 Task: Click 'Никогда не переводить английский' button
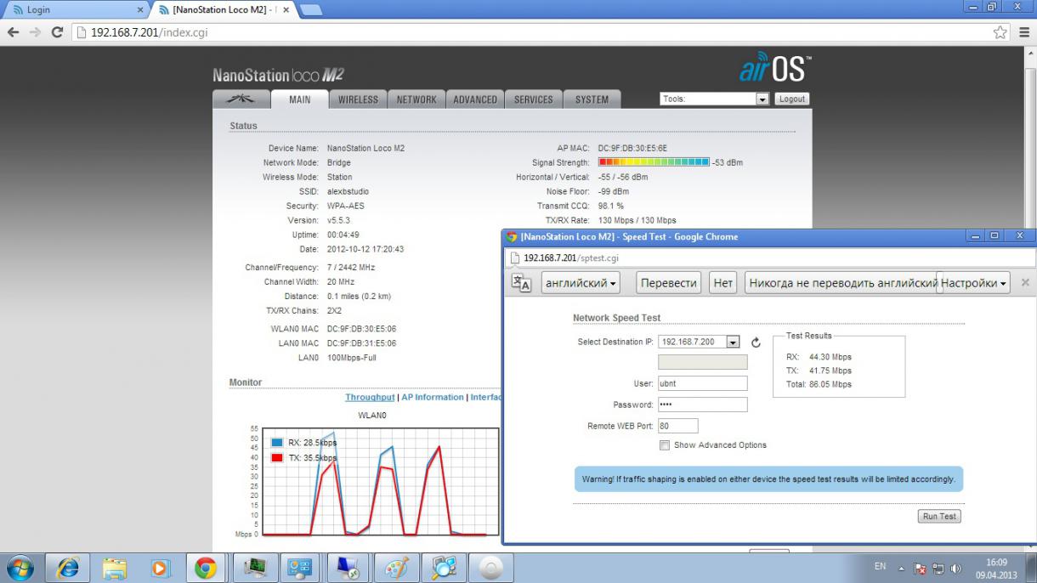pyautogui.click(x=841, y=283)
